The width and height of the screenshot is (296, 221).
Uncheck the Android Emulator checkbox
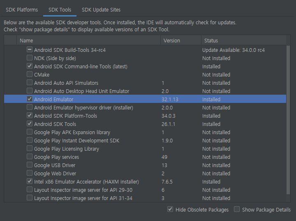30,99
